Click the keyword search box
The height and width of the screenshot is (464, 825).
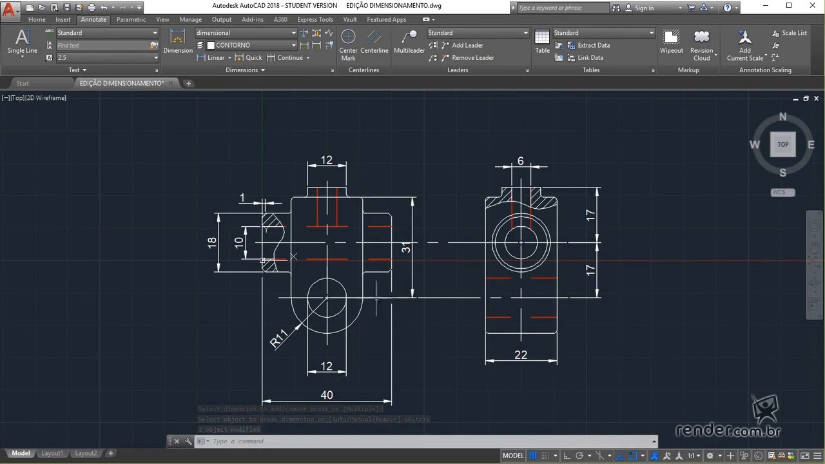coord(562,8)
